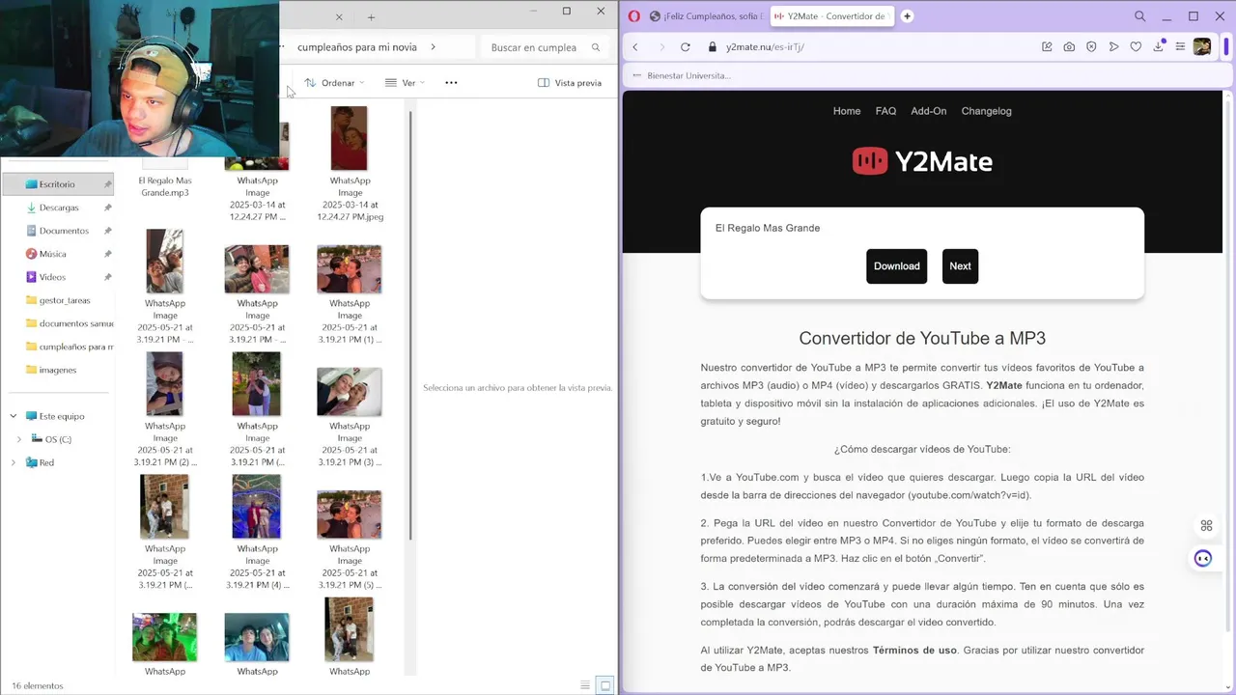Open Vídeos in the navigation pane

click(x=52, y=277)
